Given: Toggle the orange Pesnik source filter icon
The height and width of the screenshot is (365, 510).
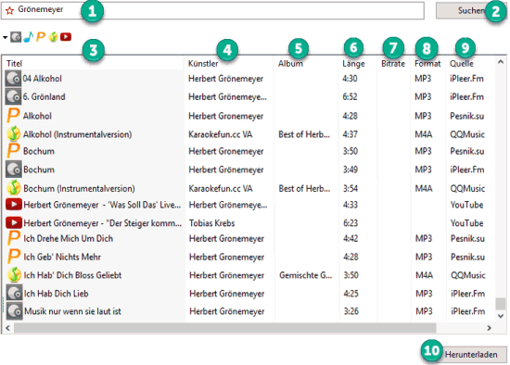Looking at the screenshot, I should [41, 37].
